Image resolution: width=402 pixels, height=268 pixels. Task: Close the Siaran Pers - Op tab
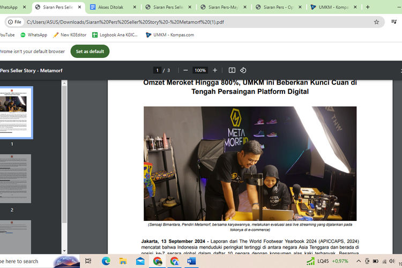coord(300,7)
